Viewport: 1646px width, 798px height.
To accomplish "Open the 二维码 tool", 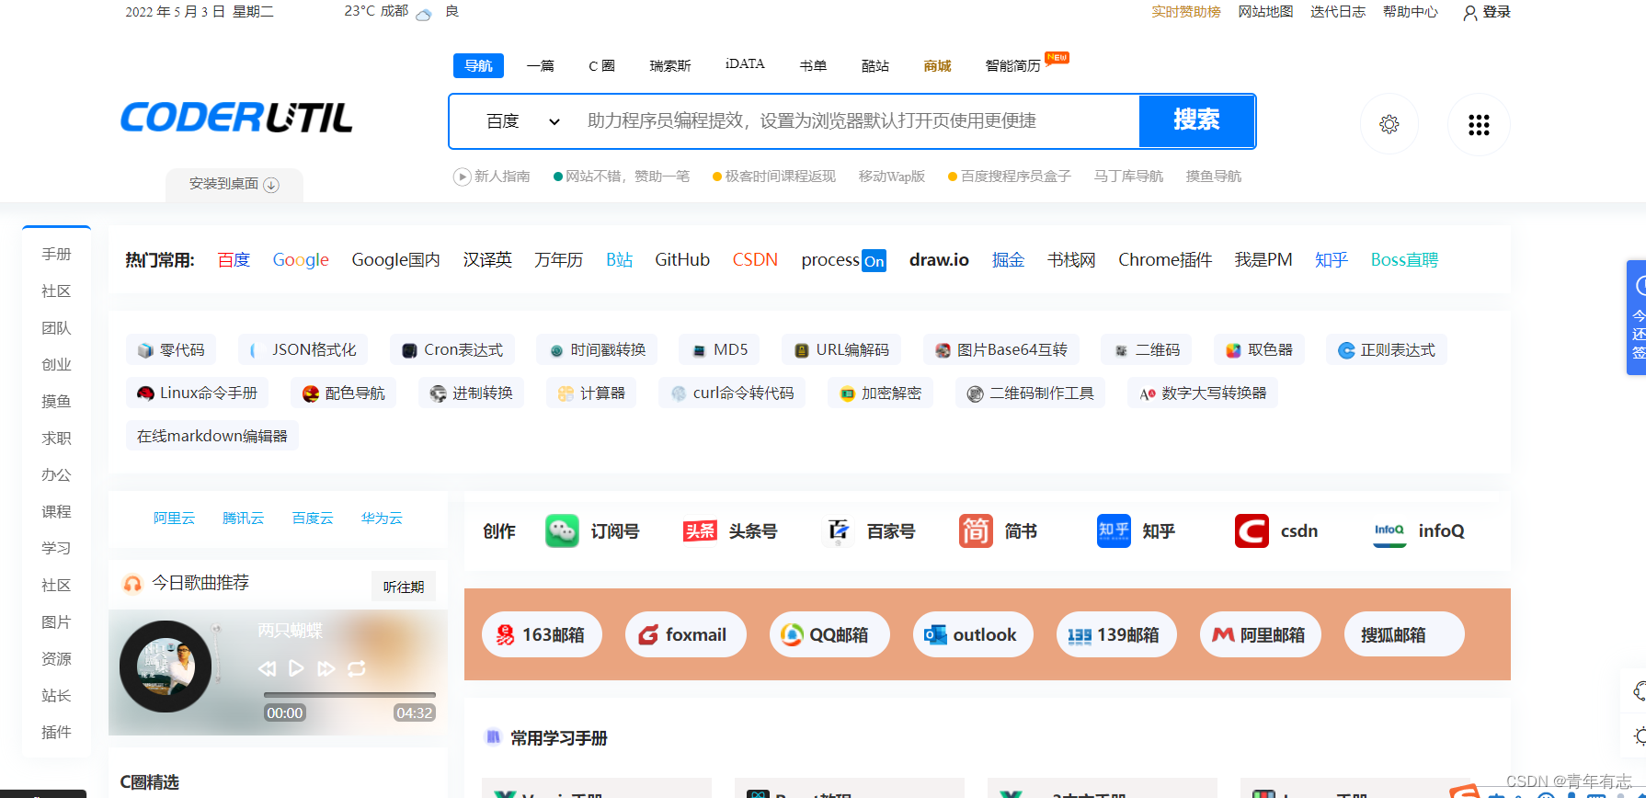I will (x=1146, y=350).
